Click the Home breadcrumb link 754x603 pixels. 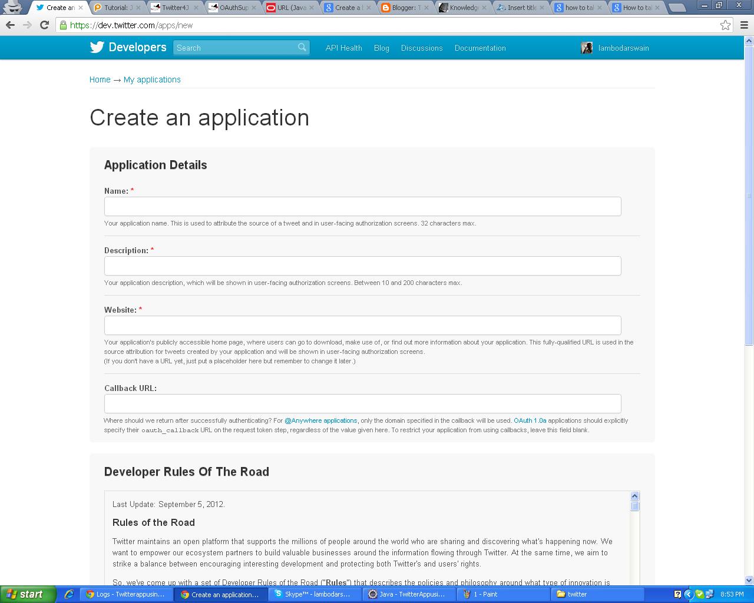click(100, 79)
